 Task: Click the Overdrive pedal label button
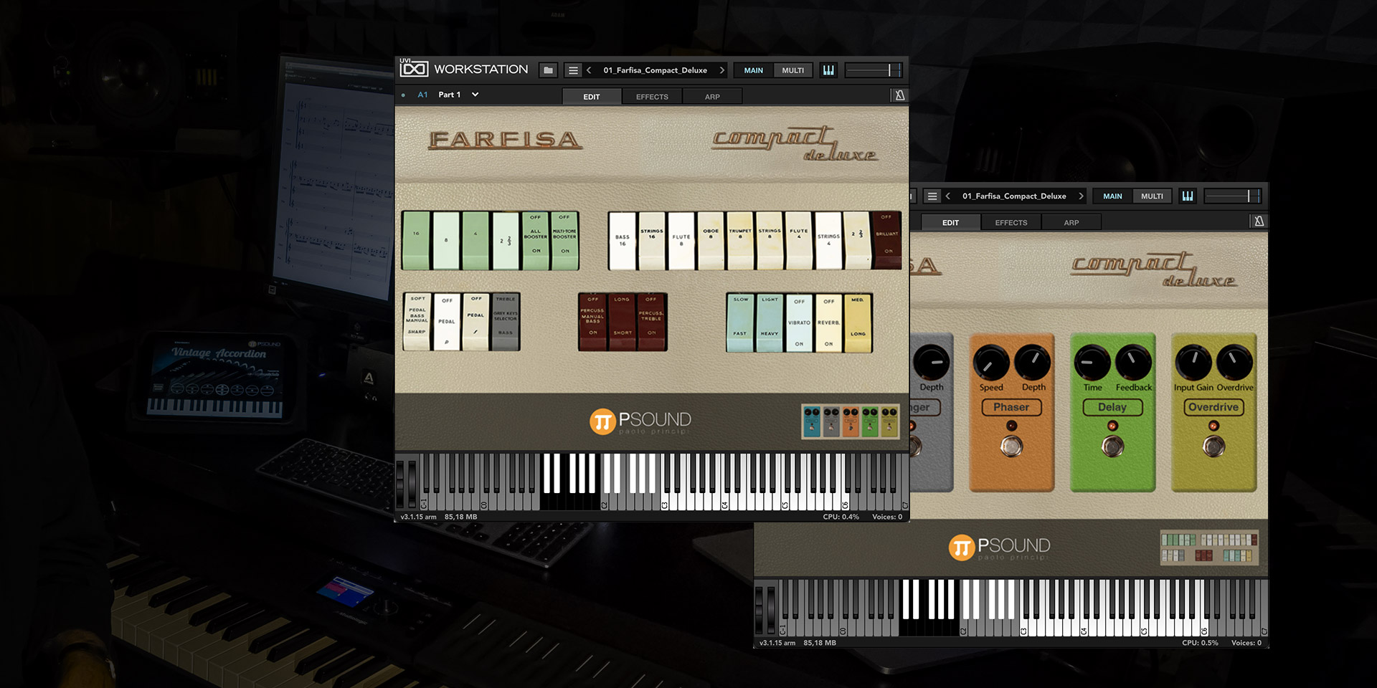tap(1213, 407)
